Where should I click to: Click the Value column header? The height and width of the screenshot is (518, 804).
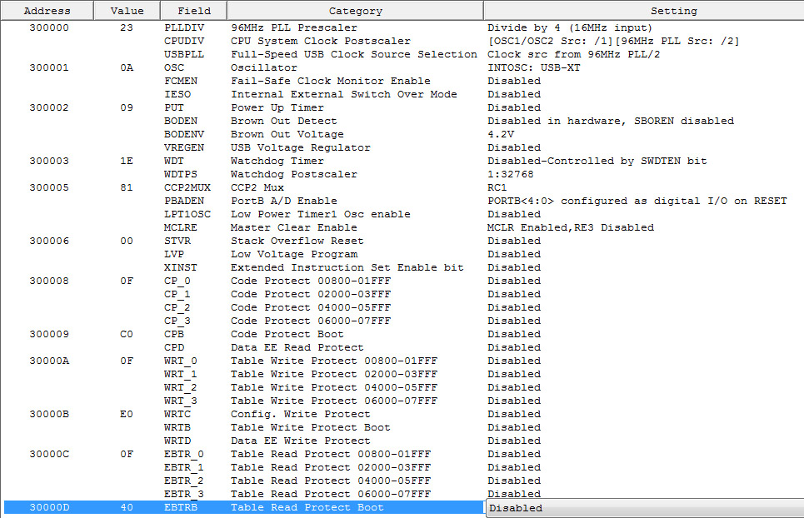click(x=127, y=11)
